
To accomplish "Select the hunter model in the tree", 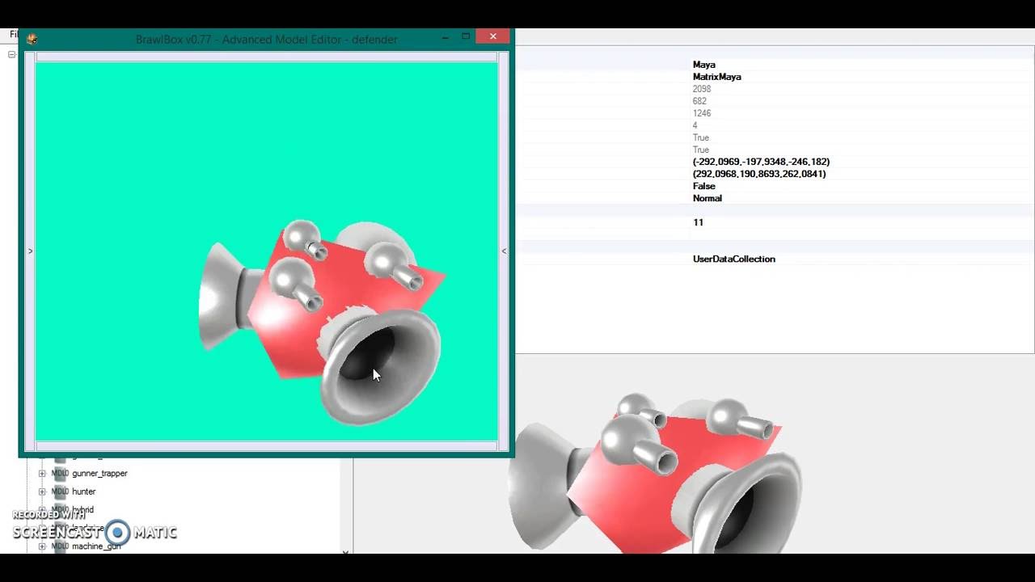I will [x=84, y=491].
